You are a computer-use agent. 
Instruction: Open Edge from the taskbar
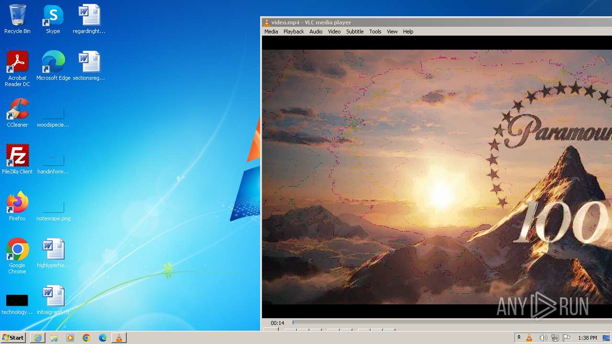coord(103,338)
